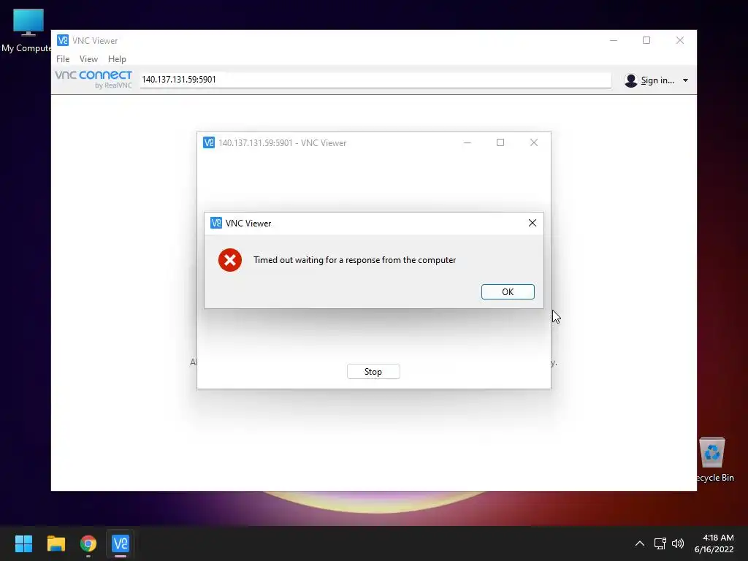Click the VNC icon in connection window title bar

coord(208,142)
